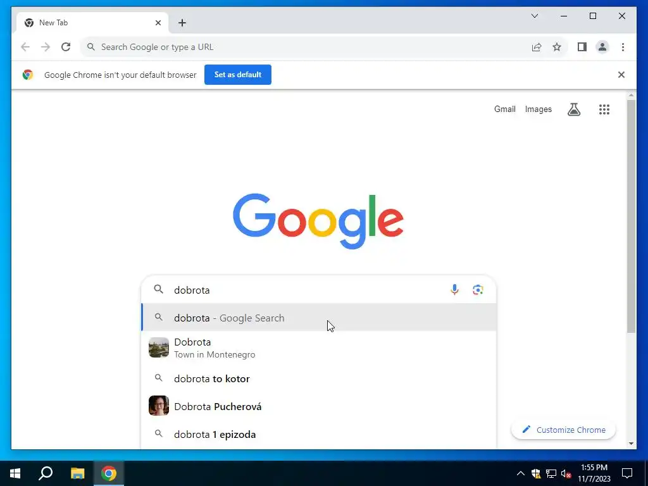Click the tab search chevron in the title bar
Image resolution: width=648 pixels, height=486 pixels.
pyautogui.click(x=535, y=16)
